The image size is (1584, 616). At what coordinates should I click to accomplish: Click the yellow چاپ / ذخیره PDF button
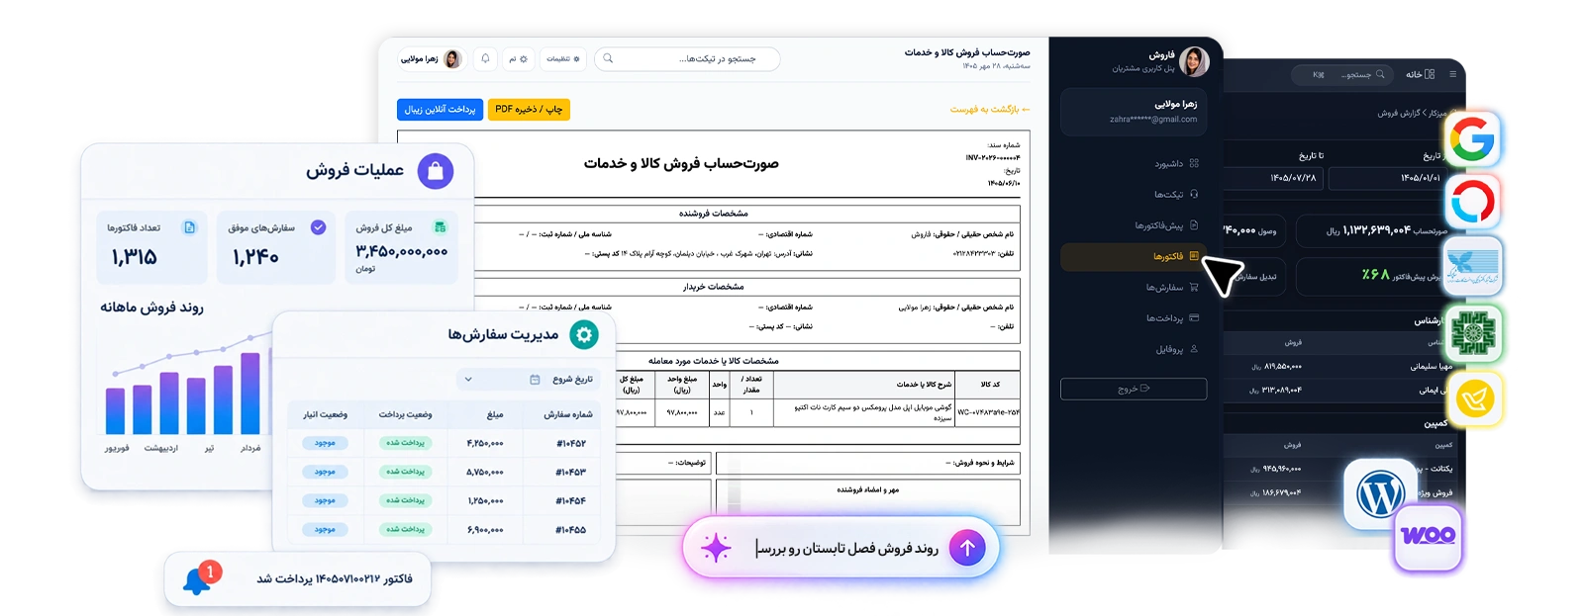pos(529,109)
